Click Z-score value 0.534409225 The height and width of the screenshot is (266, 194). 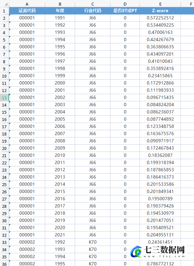pos(160,25)
